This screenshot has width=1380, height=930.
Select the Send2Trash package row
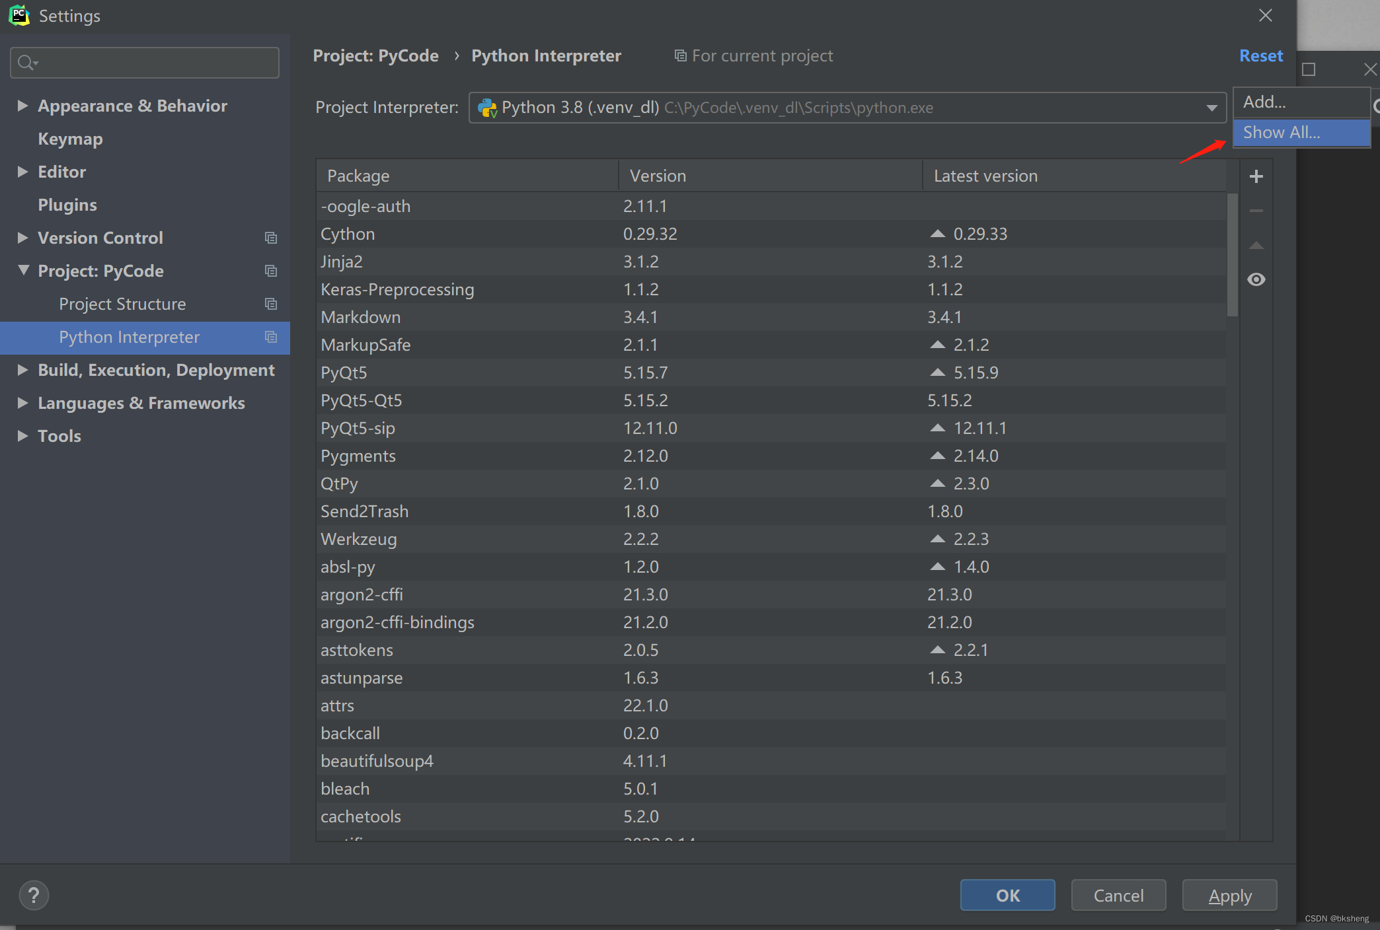pos(771,511)
